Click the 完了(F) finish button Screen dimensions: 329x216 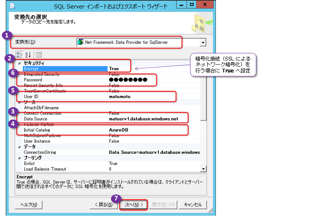(163, 204)
